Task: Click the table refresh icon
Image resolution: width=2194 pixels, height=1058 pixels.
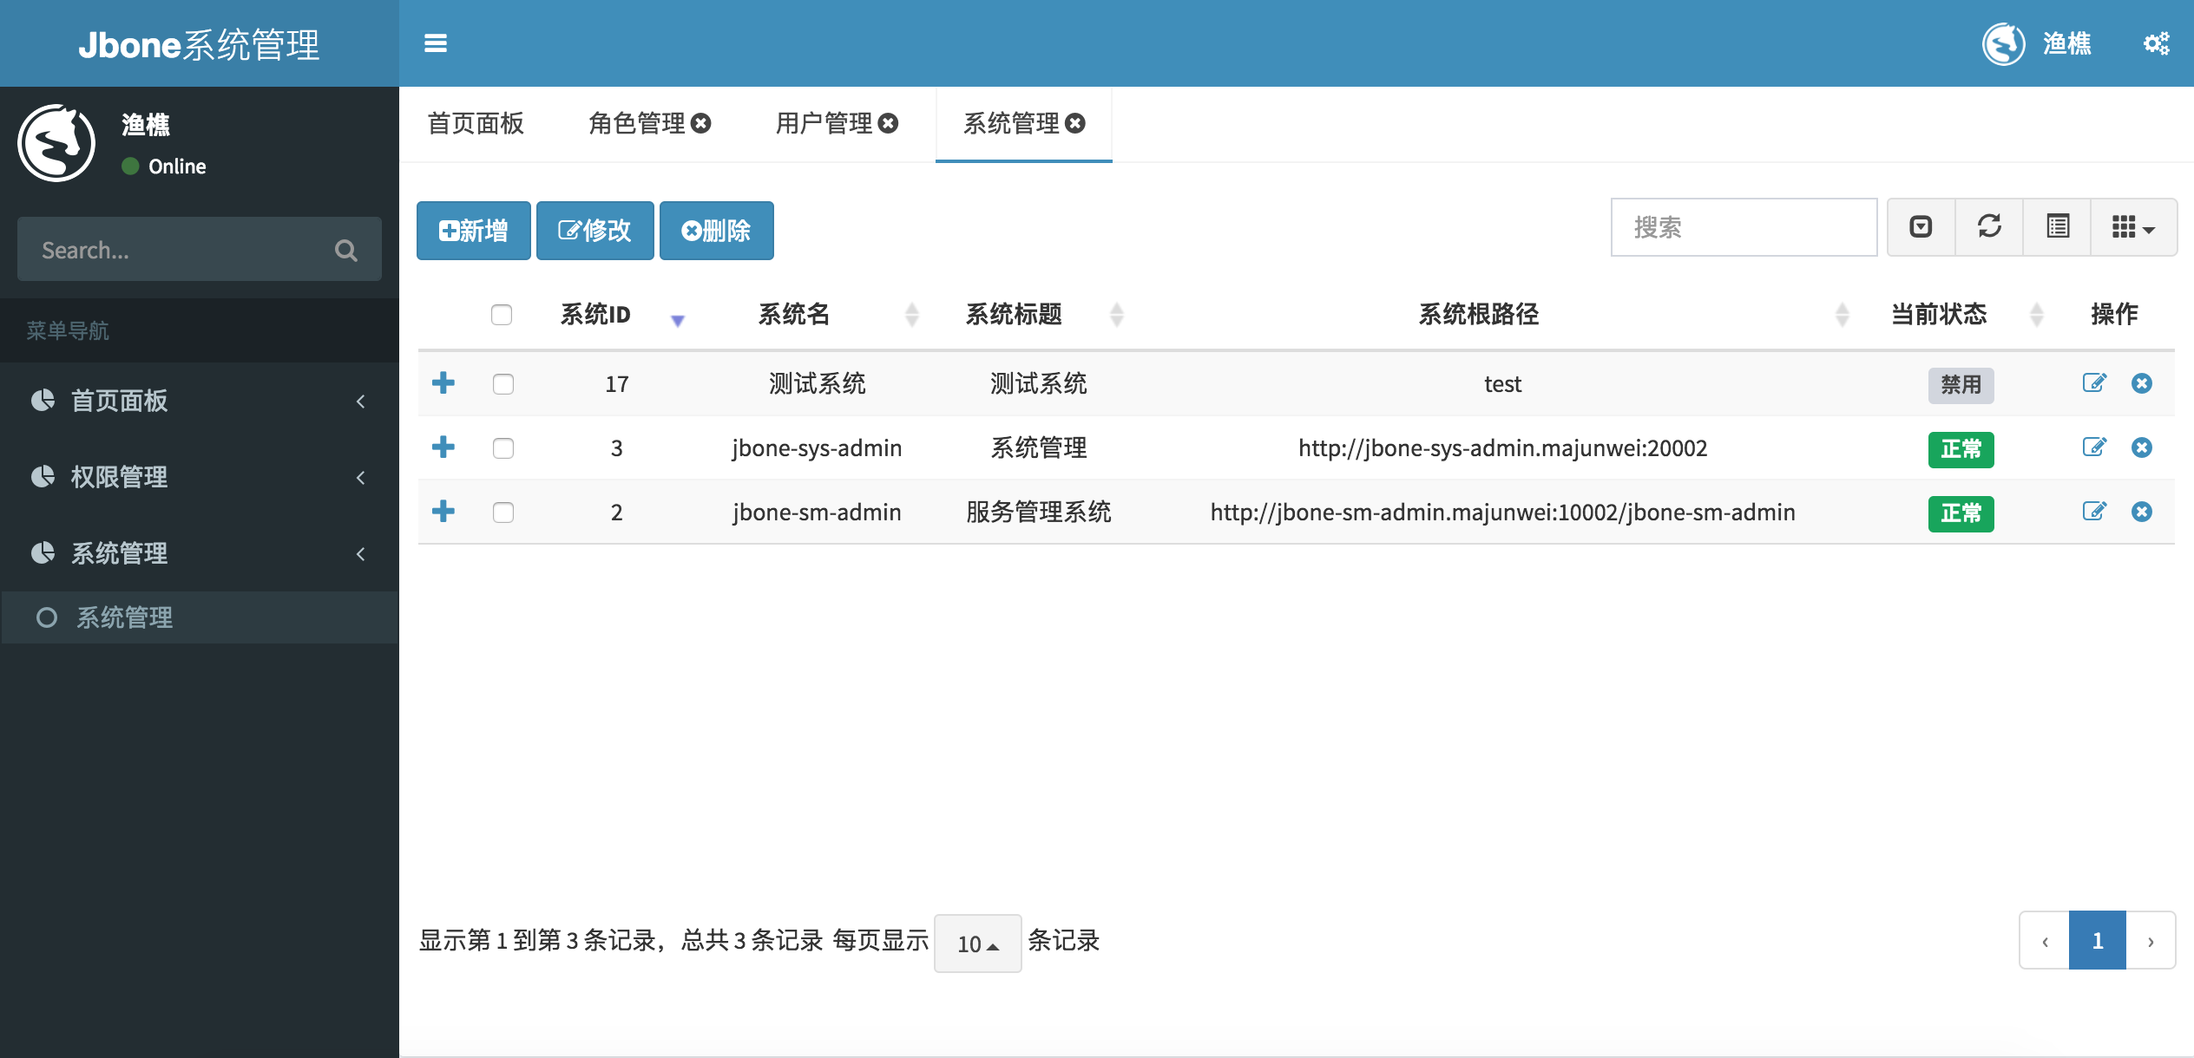Action: pos(1988,227)
